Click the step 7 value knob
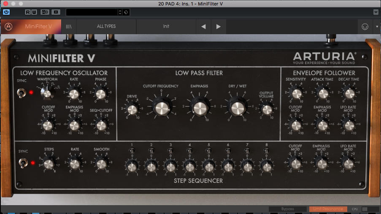This screenshot has height=214, width=381. coord(248,167)
